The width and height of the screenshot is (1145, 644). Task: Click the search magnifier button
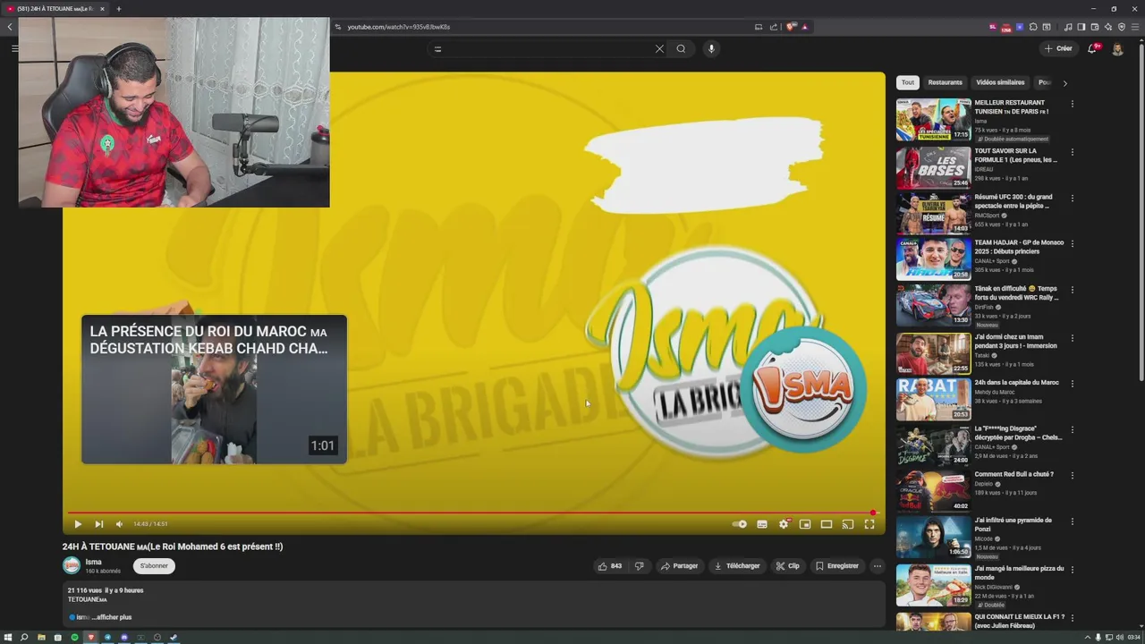point(681,49)
